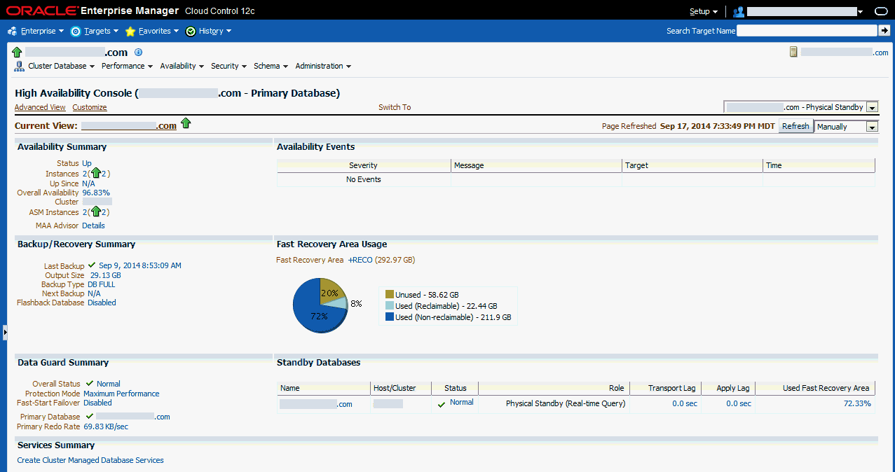The height and width of the screenshot is (472, 895).
Task: Open the Performance menu
Action: (127, 66)
